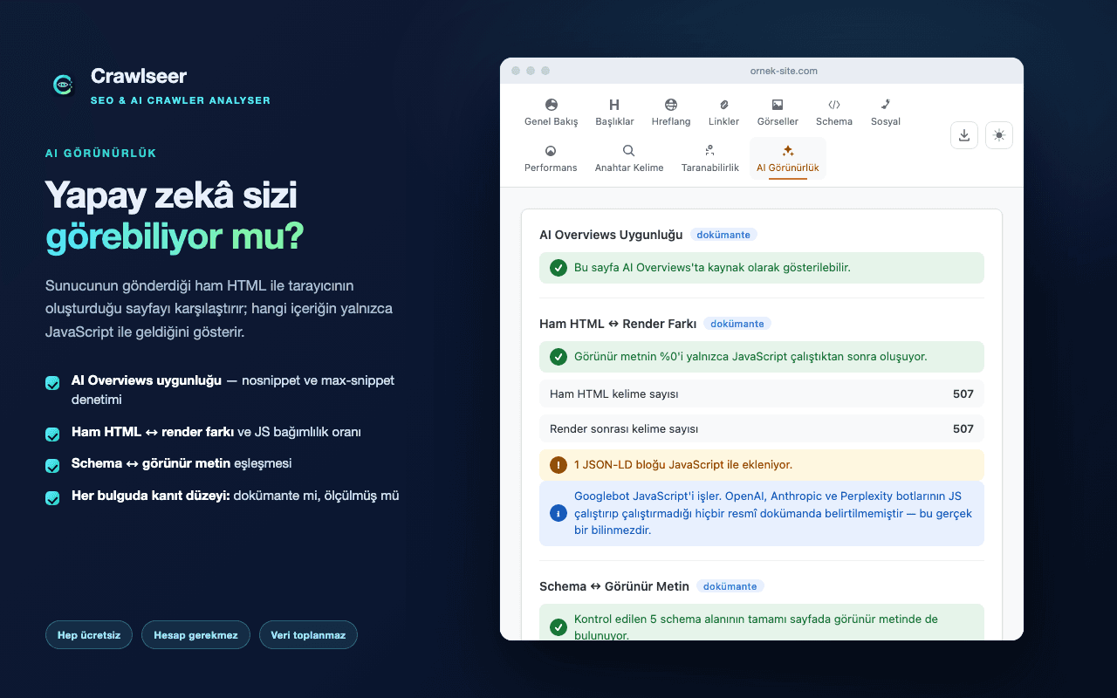Viewport: 1117px width, 698px height.
Task: Click the dokümante badge next to Ham HTML Render Farkı
Action: (737, 324)
